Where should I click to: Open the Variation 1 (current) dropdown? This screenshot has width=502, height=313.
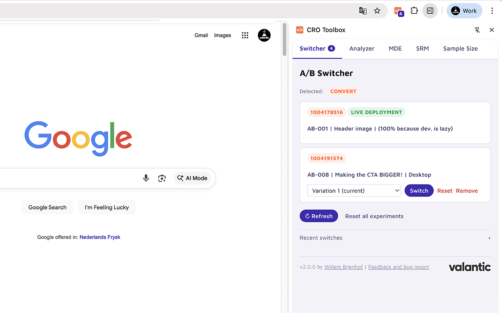pos(354,191)
